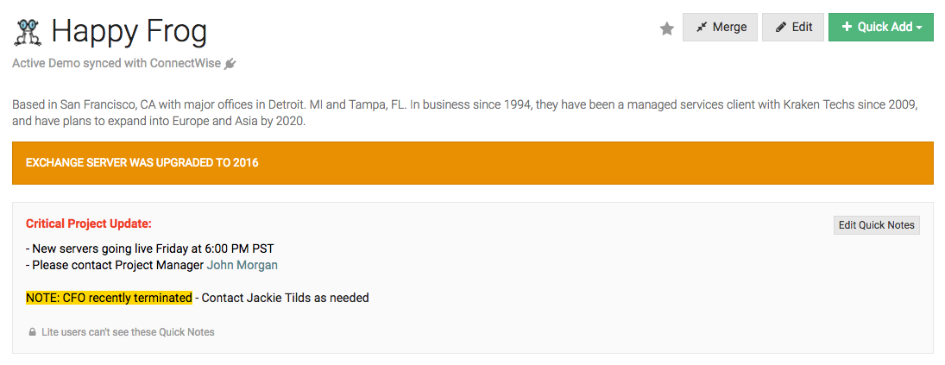Click the yellow-highlighted CFO terminated note
Screen dimensions: 945x365
click(x=109, y=298)
